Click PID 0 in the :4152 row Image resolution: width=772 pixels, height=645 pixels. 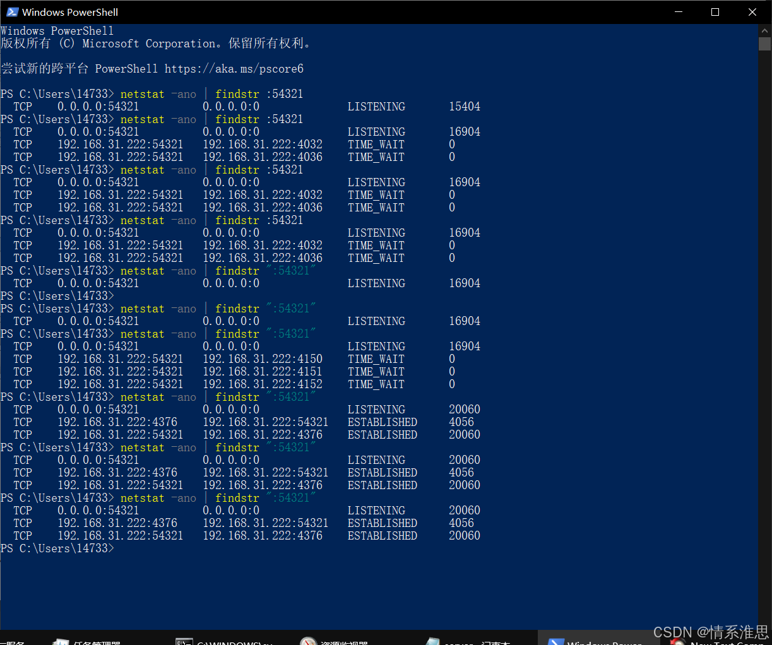(x=452, y=384)
